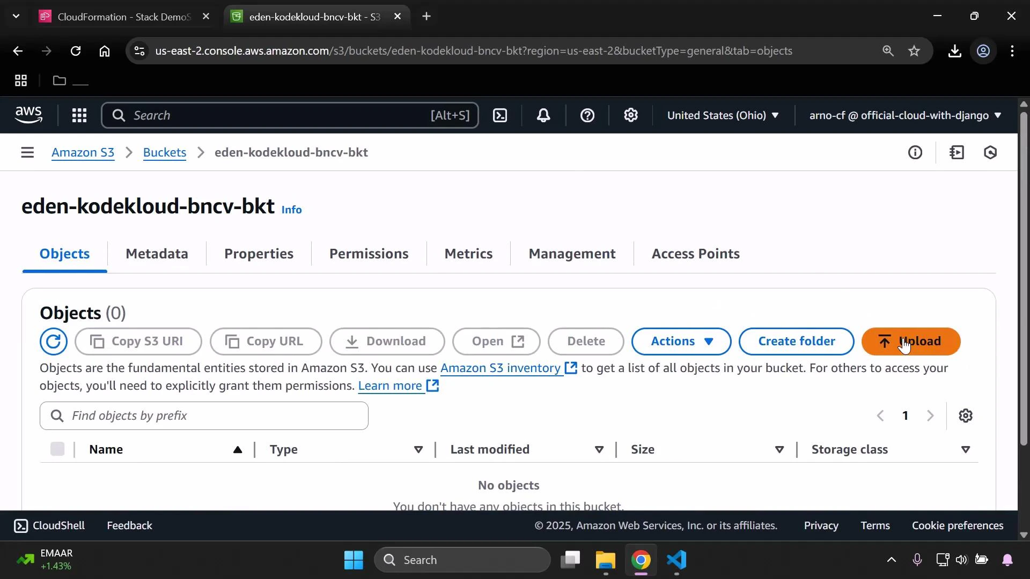Select the checkbox in the objects table header

pyautogui.click(x=57, y=449)
